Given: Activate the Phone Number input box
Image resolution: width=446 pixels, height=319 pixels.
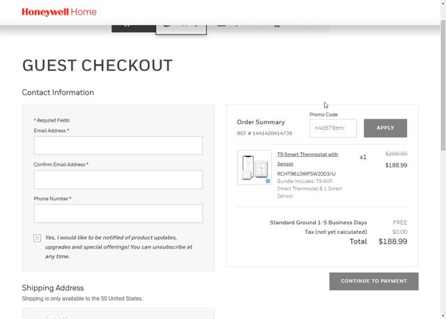Looking at the screenshot, I should 118,214.
